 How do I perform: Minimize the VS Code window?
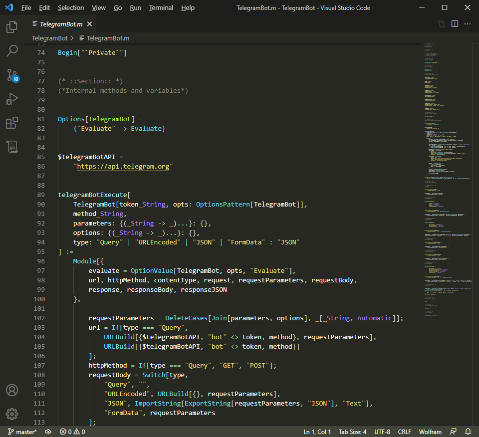pos(422,7)
